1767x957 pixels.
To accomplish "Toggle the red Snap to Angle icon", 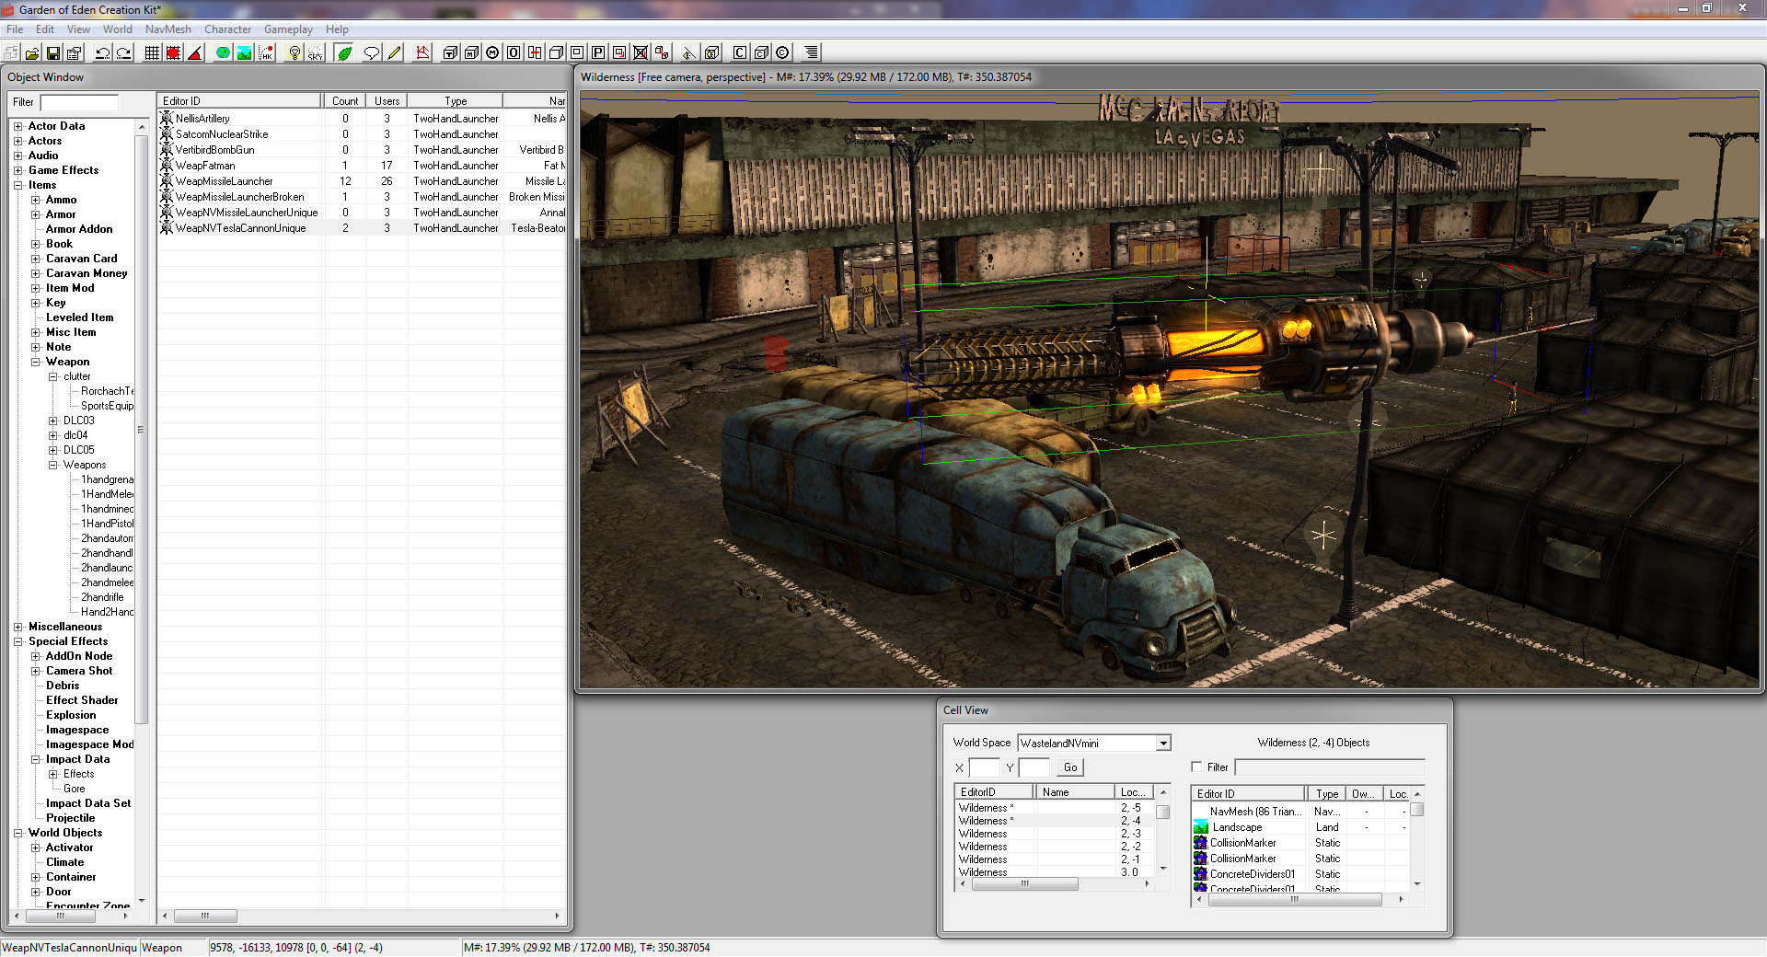I will click(174, 52).
